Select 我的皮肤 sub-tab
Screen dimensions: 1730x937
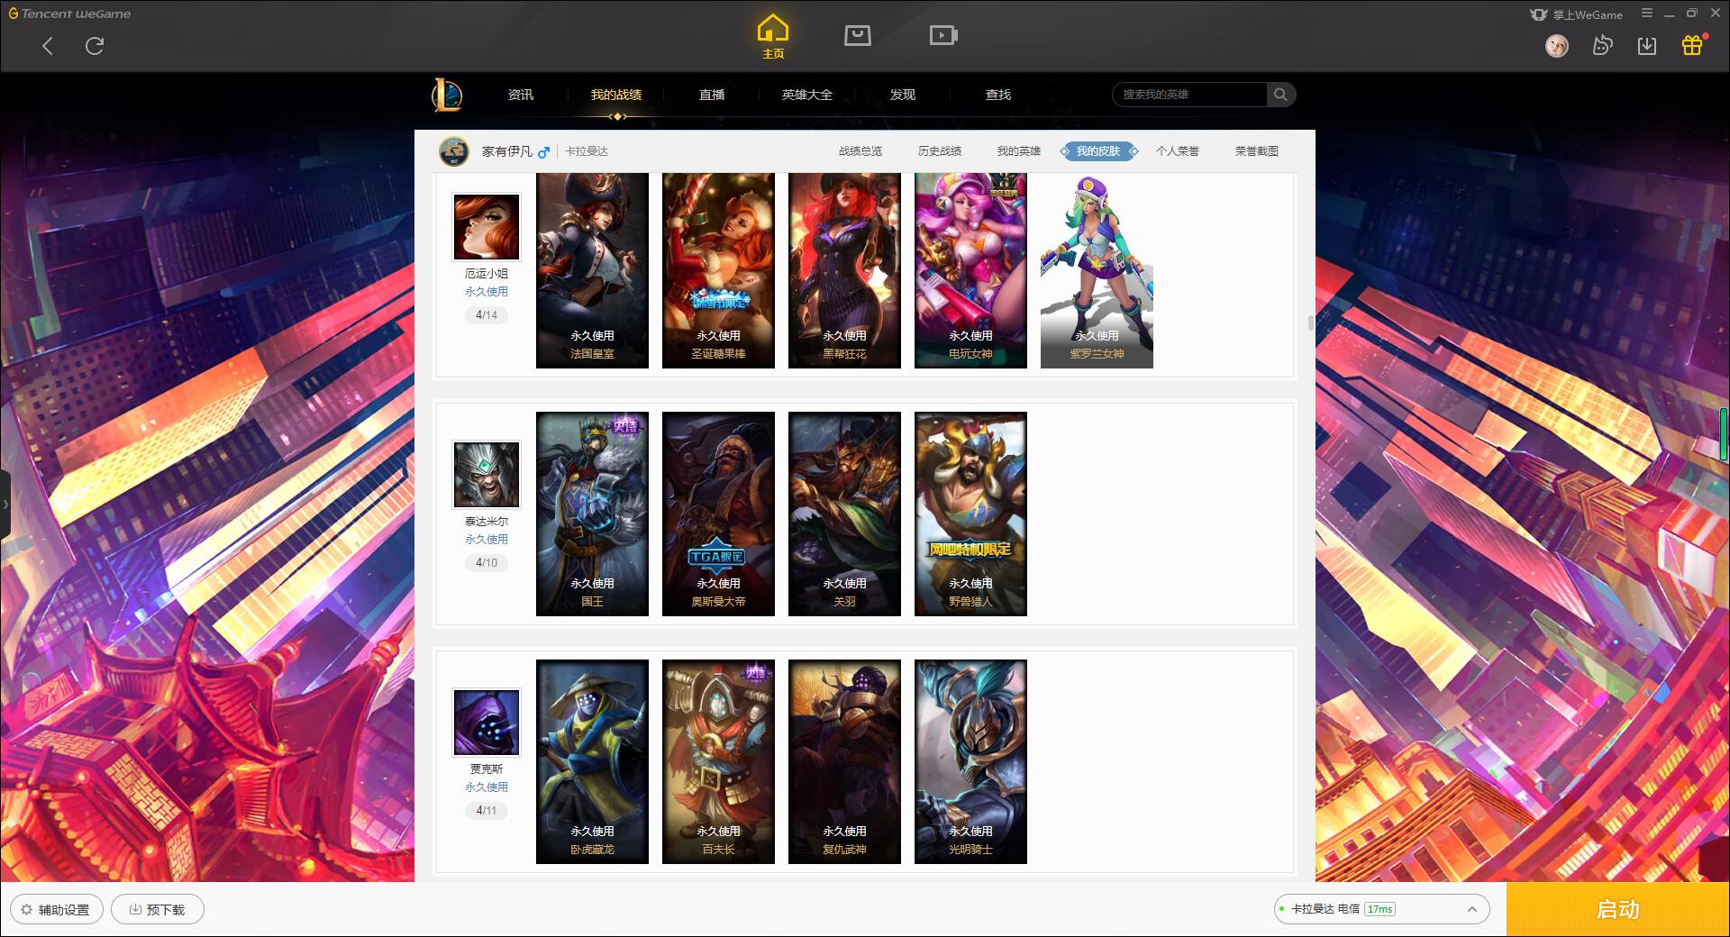pyautogui.click(x=1098, y=151)
